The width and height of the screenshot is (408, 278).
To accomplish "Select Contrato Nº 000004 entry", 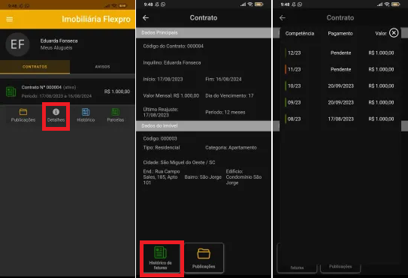I will (68, 92).
